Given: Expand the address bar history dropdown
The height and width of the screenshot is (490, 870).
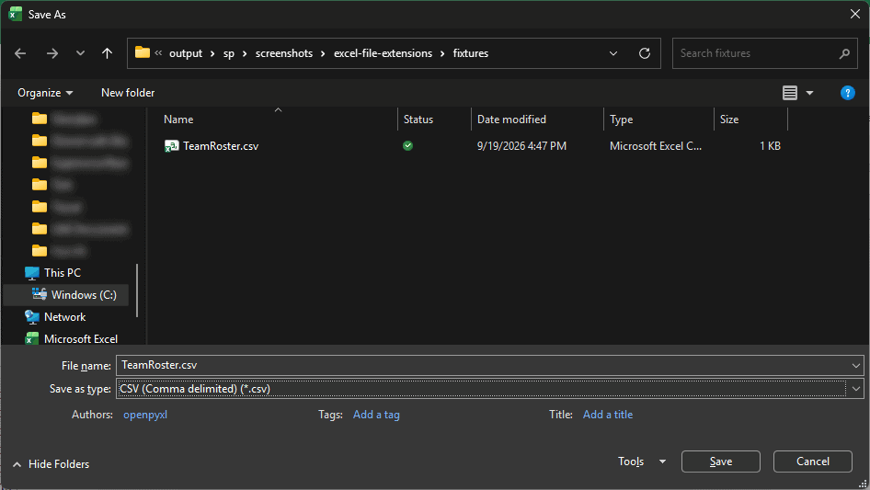Looking at the screenshot, I should [x=613, y=53].
